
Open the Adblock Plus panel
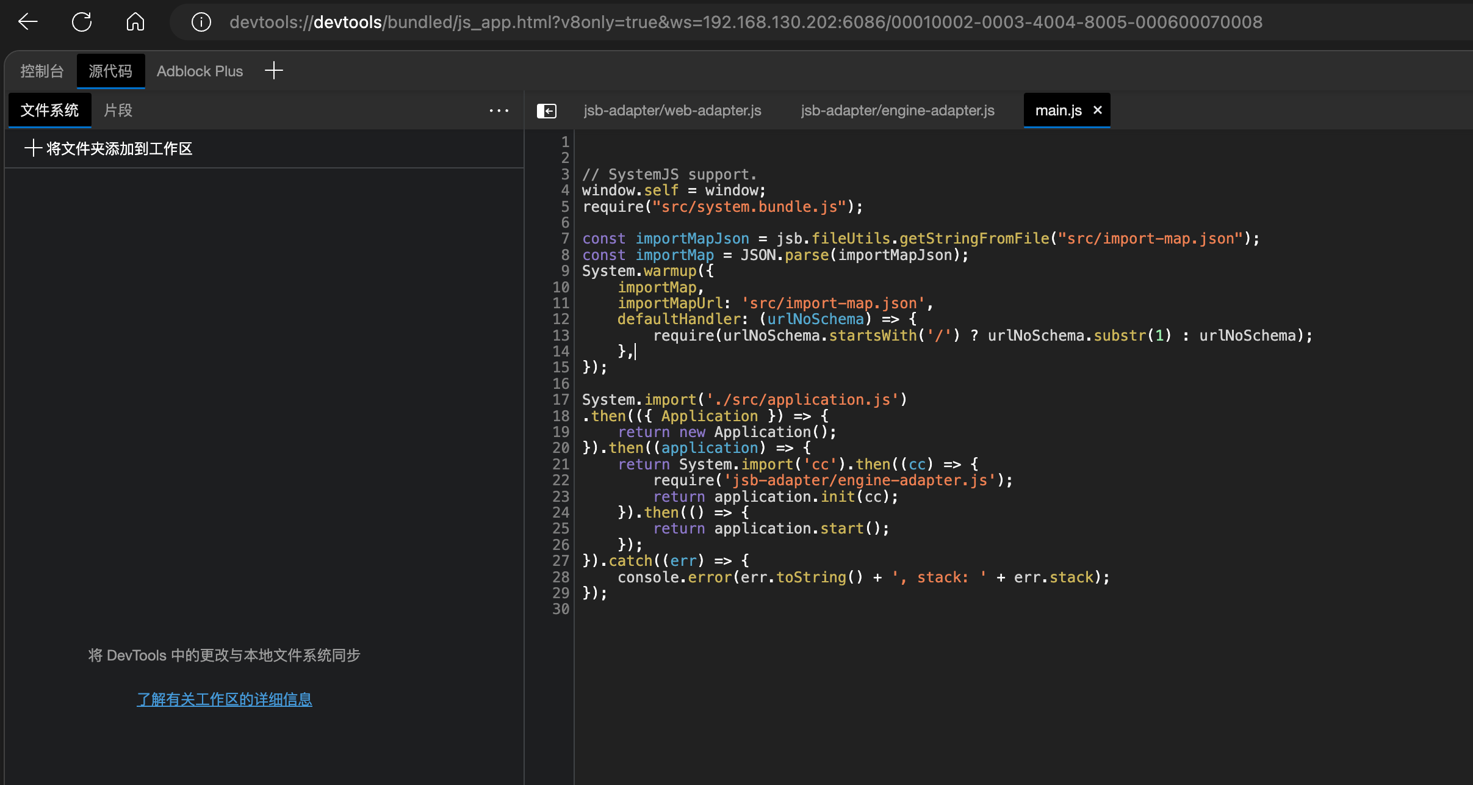tap(200, 71)
